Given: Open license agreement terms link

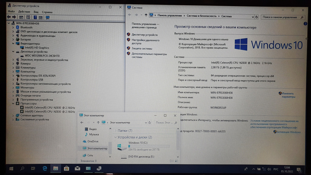Looking at the screenshot, I should (274, 124).
